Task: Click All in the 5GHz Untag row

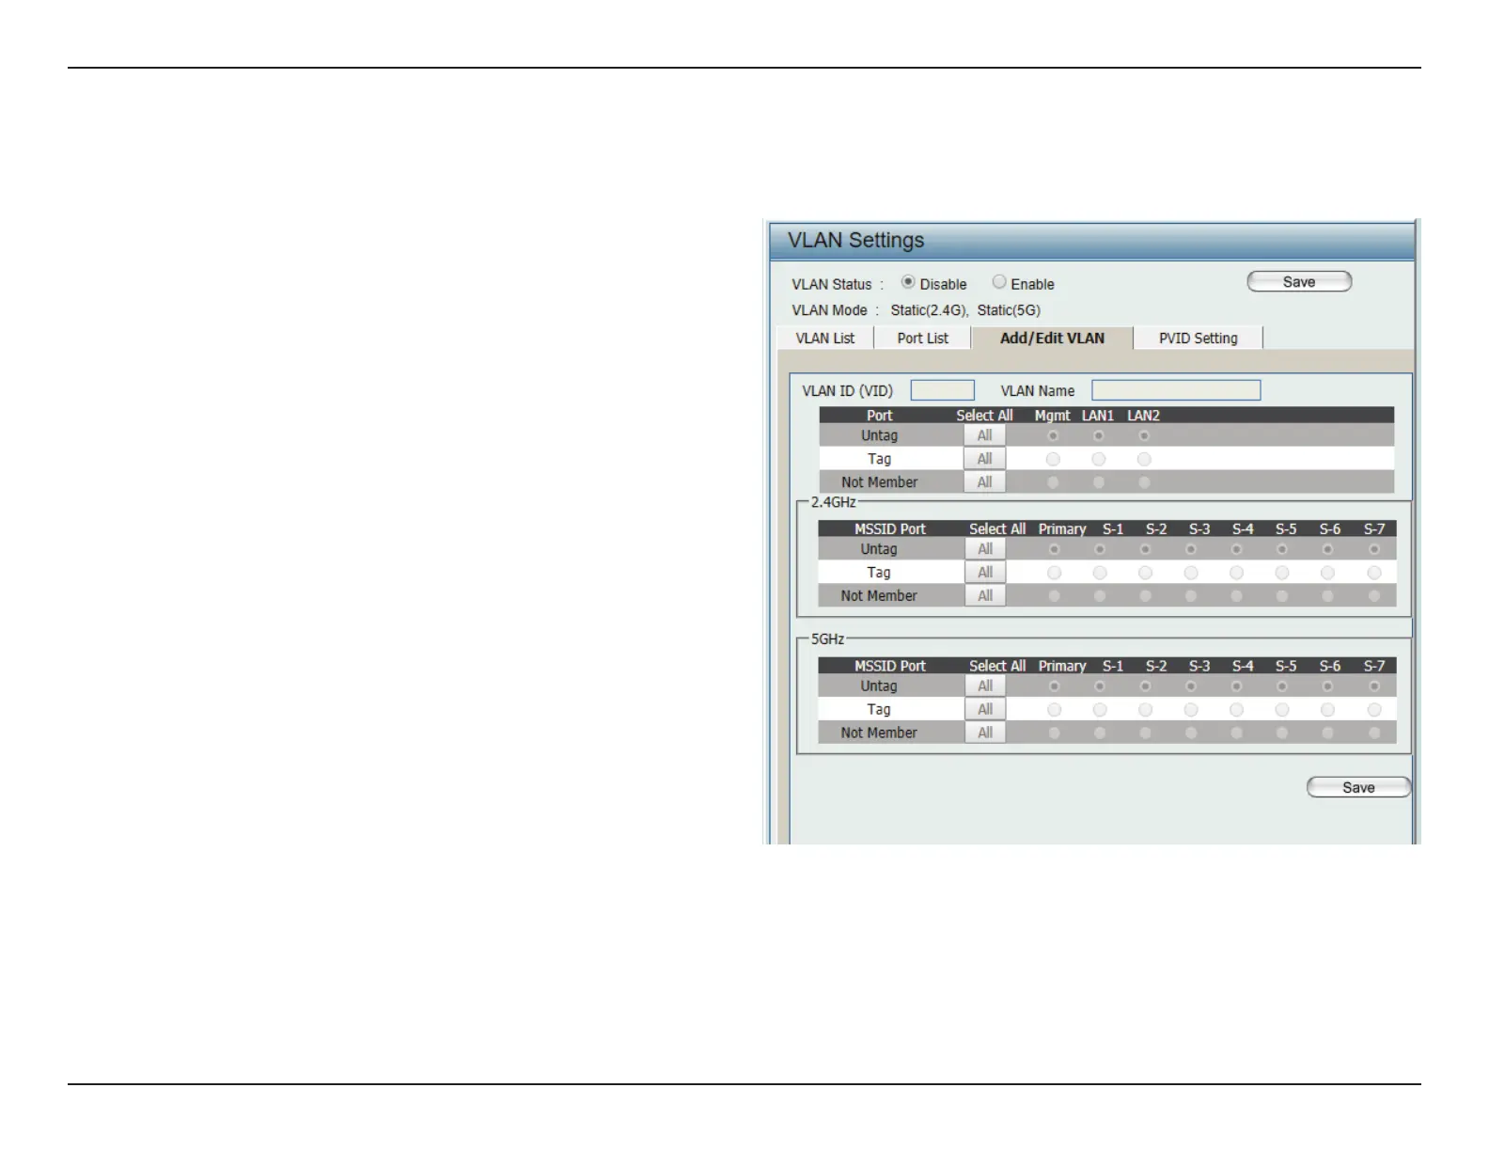Action: click(x=985, y=686)
